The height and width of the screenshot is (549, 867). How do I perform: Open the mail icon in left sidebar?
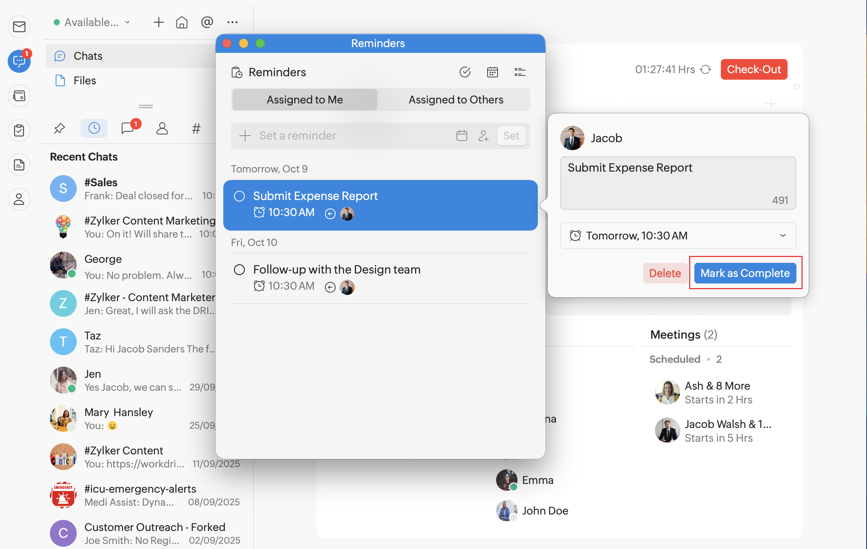(x=19, y=27)
